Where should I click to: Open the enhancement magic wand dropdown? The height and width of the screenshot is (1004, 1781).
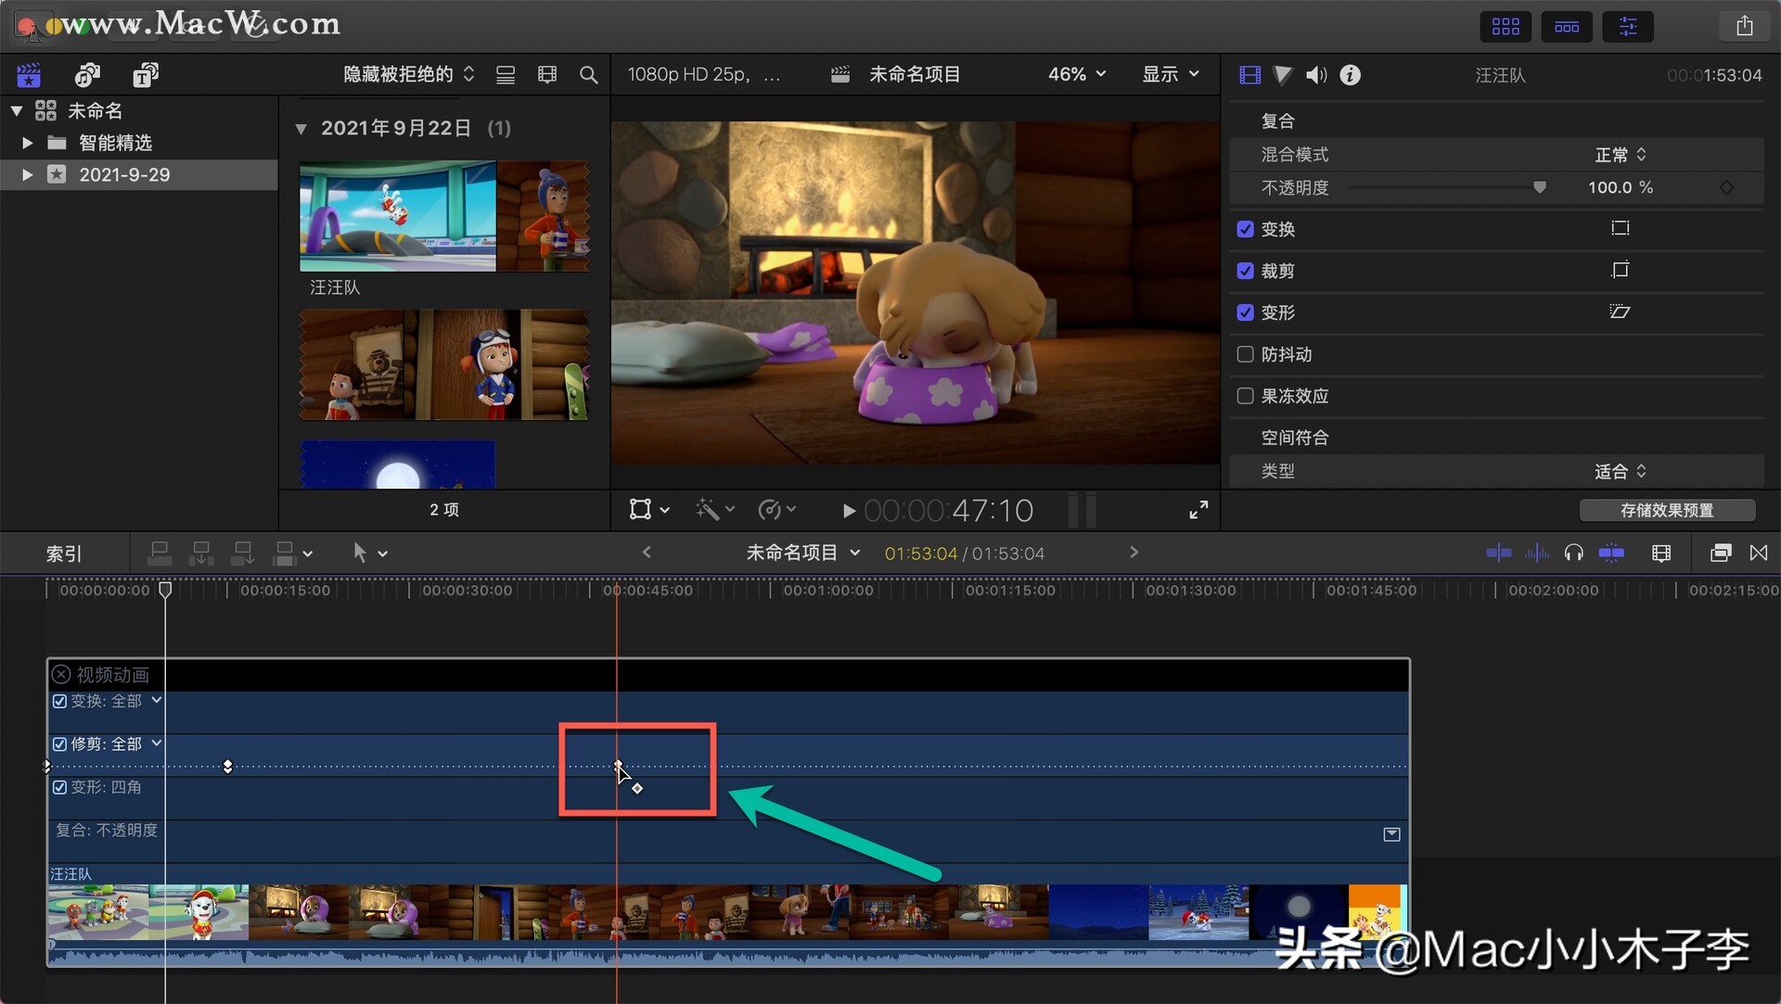tap(715, 509)
